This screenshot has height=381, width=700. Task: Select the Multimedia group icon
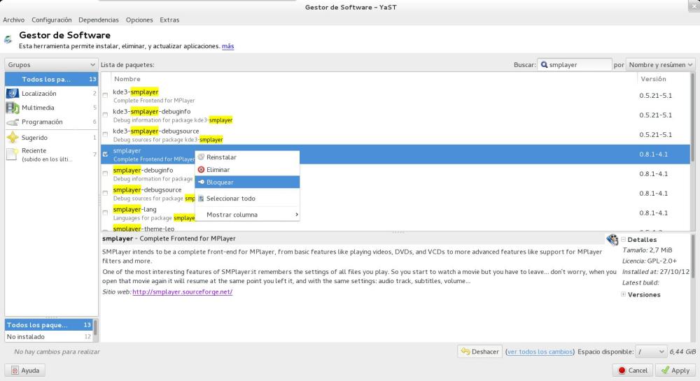(12, 108)
